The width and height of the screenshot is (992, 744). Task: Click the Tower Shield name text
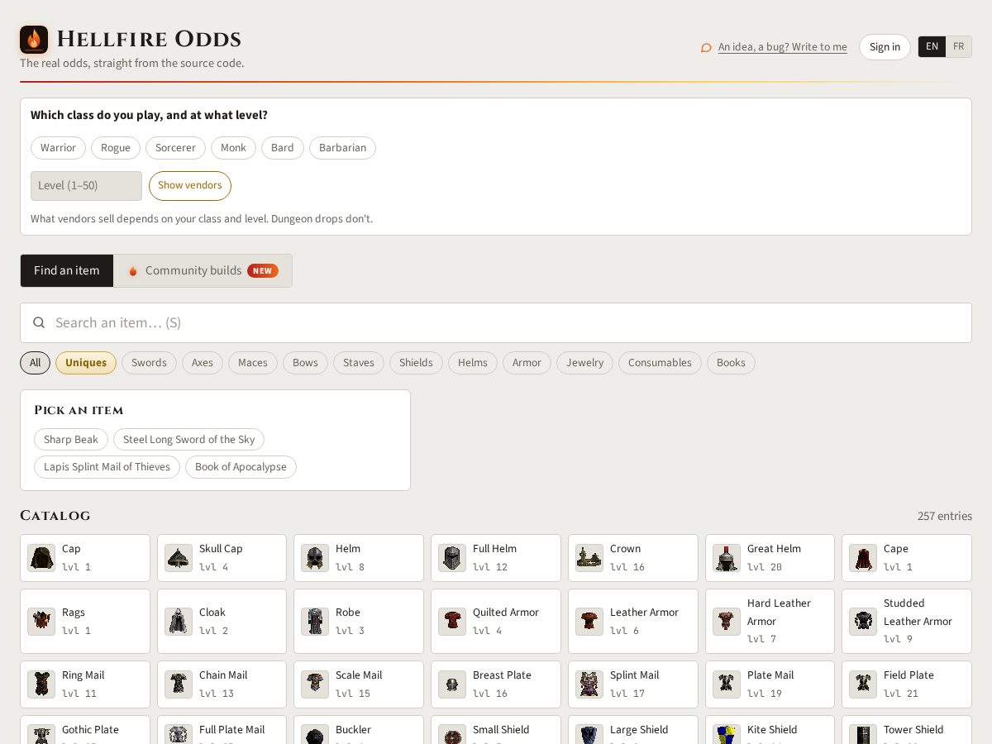tap(913, 730)
